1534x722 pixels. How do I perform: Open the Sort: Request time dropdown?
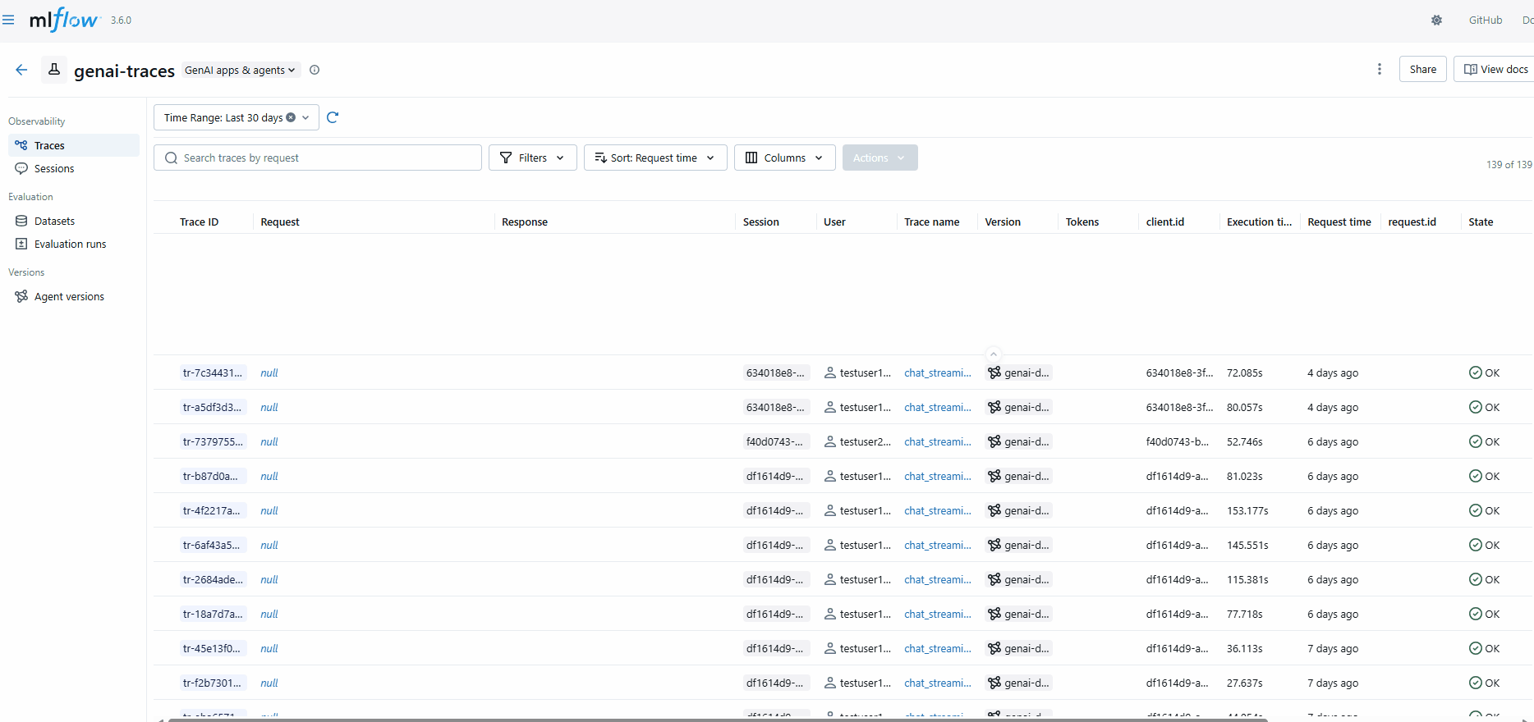655,158
